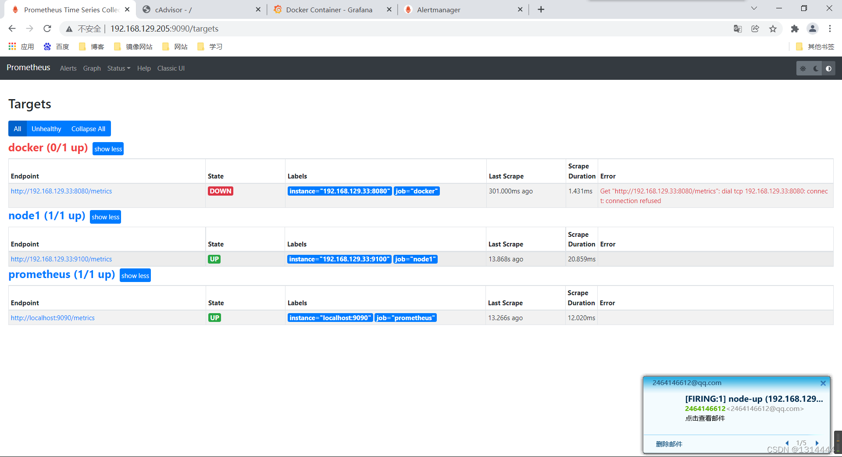
Task: Show the next email notification
Action: [x=817, y=443]
